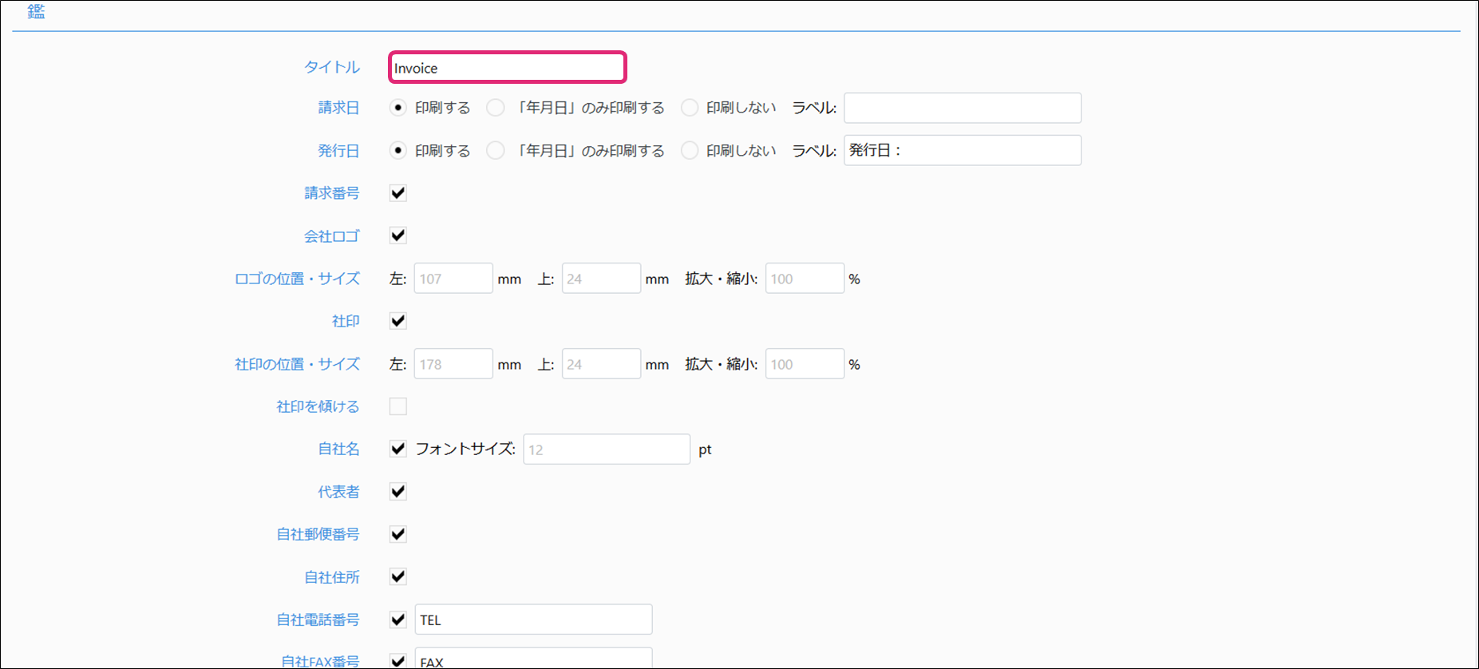Toggle the 自社住所 checkbox

398,576
